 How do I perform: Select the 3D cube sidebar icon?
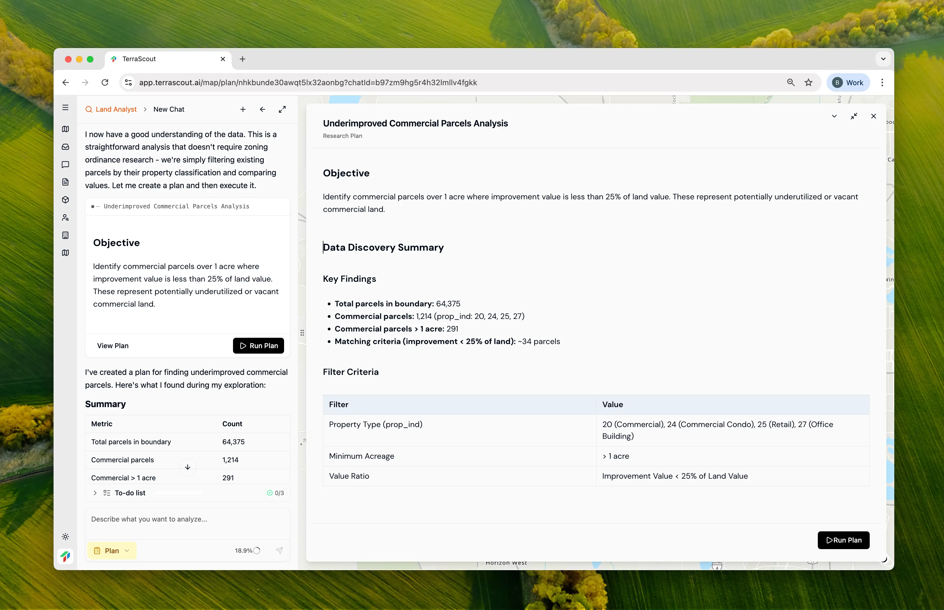pos(65,200)
